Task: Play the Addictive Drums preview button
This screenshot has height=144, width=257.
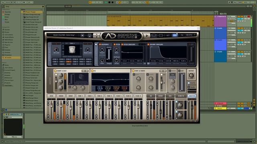Action: coord(147,36)
